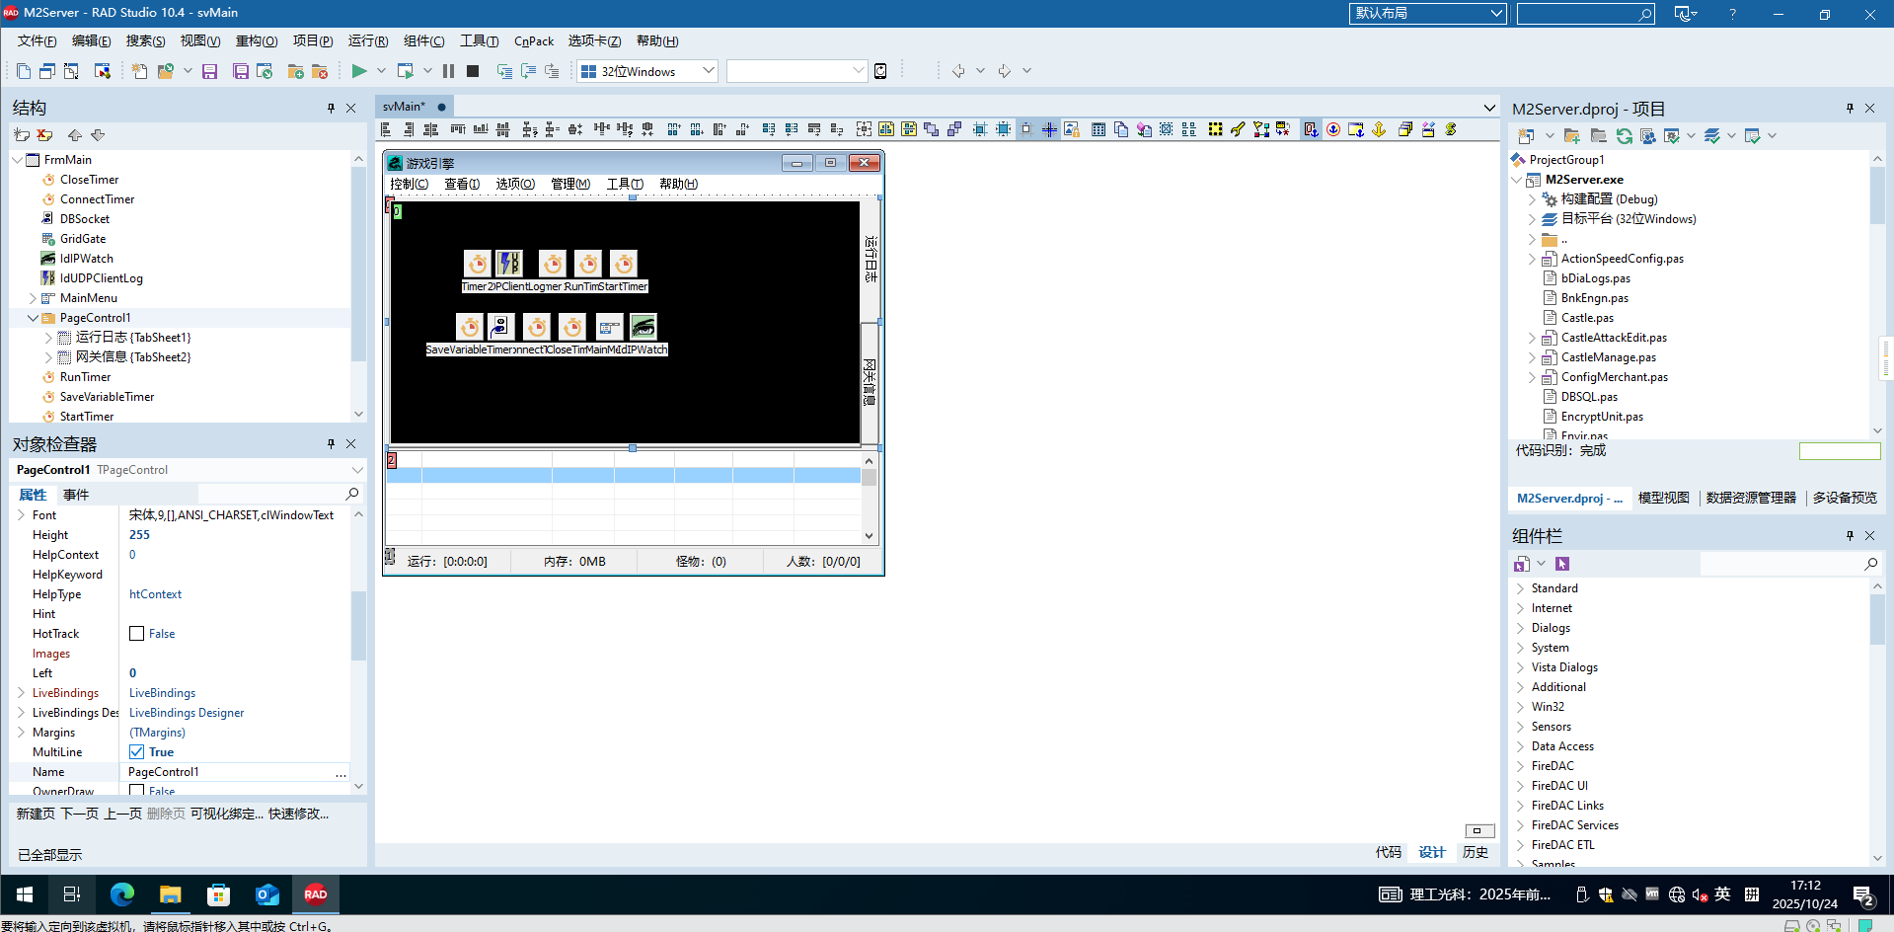Image resolution: width=1894 pixels, height=932 pixels.
Task: Open the 32位Windows platform dropdown
Action: (x=708, y=71)
